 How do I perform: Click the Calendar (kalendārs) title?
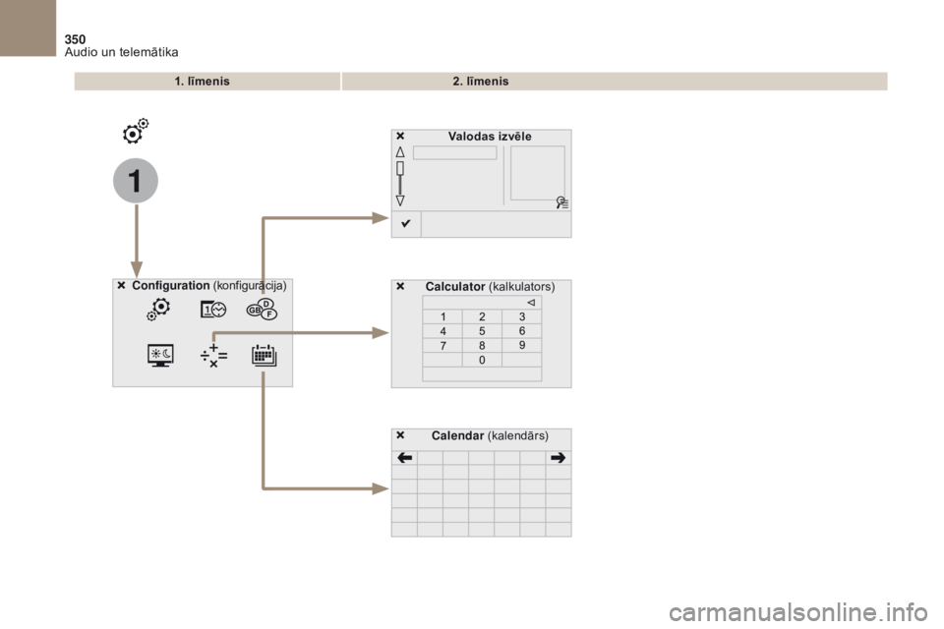[x=490, y=435]
